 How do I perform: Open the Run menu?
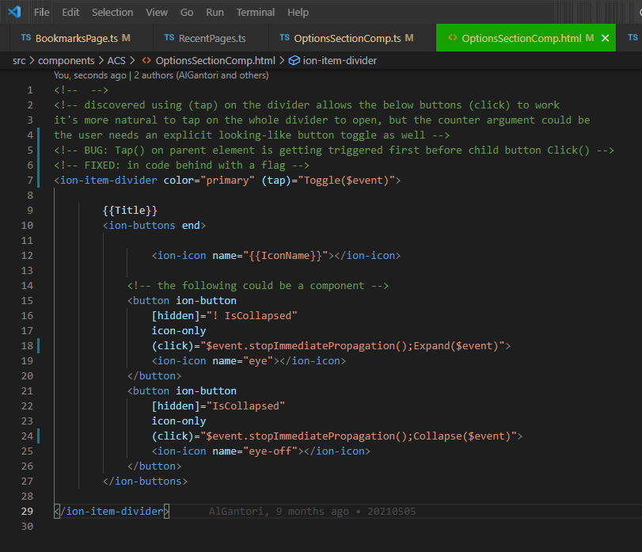pyautogui.click(x=214, y=12)
